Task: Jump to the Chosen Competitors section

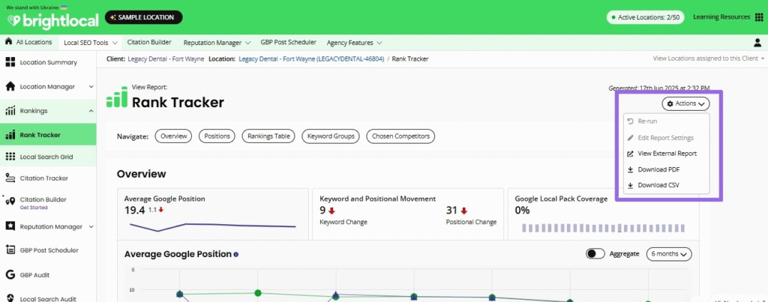Action: (400, 136)
